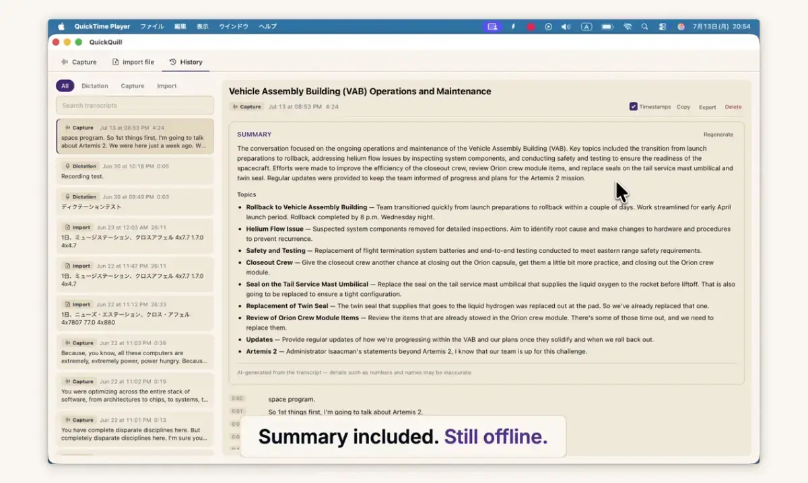The image size is (808, 483).
Task: Select the Import filter
Action: [x=167, y=86]
